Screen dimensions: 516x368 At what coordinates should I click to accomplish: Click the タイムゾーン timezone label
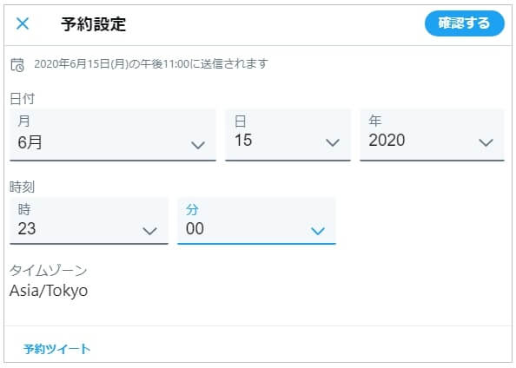coord(48,271)
